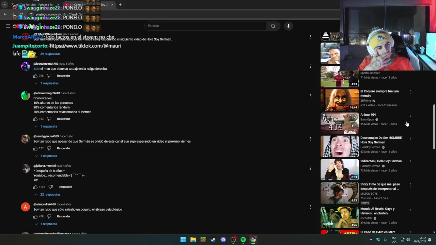Open File Explorer from the taskbar
The height and width of the screenshot is (245, 436).
[x=193, y=240]
